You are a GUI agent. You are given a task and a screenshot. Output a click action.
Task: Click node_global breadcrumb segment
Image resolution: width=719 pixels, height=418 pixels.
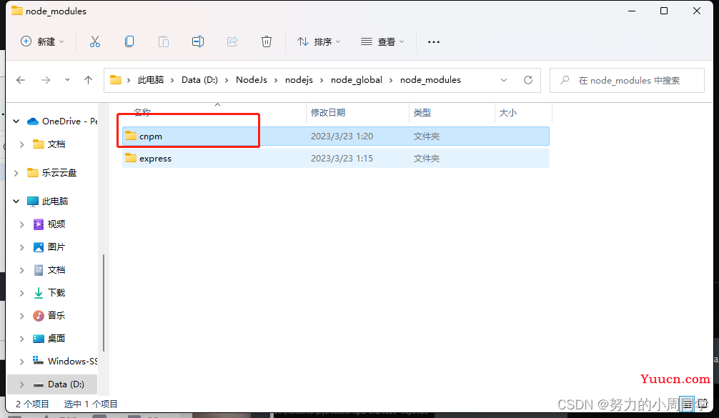[357, 80]
